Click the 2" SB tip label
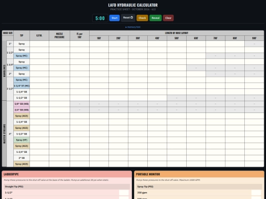This screenshot has width=266, height=199. coord(22,158)
